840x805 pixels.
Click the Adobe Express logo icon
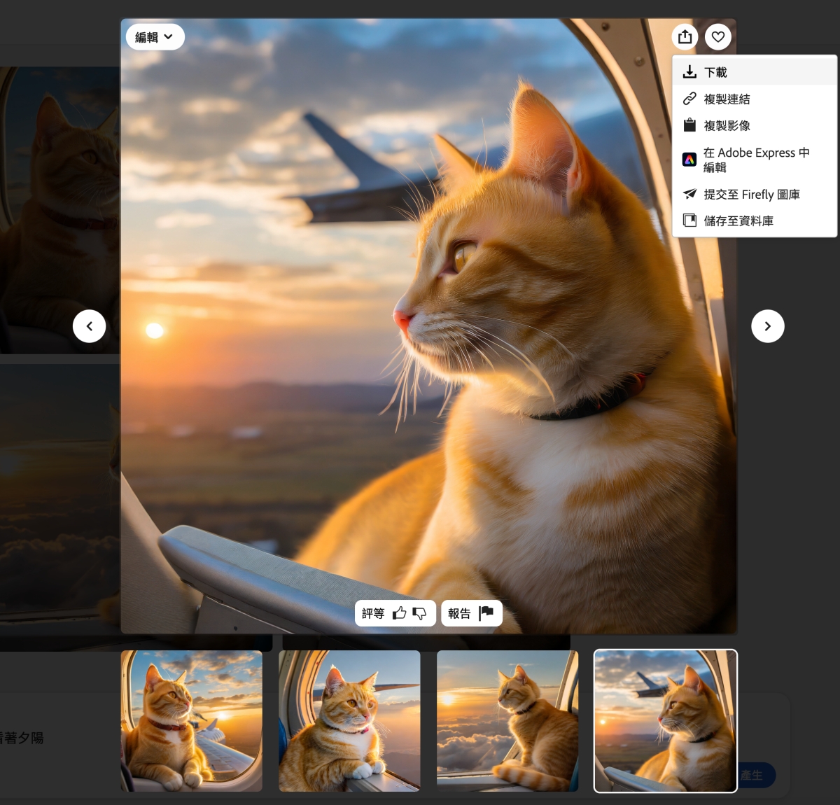[x=689, y=160]
